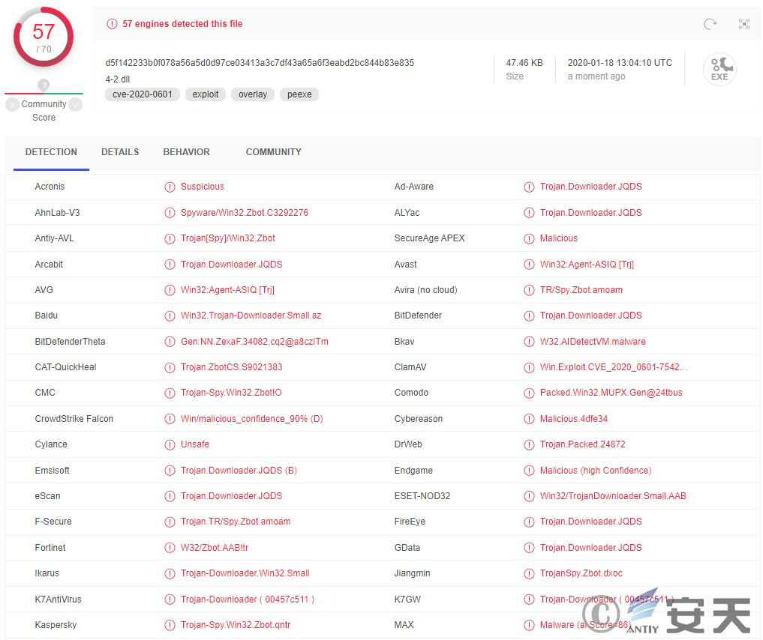
Task: Click warning icon next to Acronis Suspicious
Action: (170, 187)
